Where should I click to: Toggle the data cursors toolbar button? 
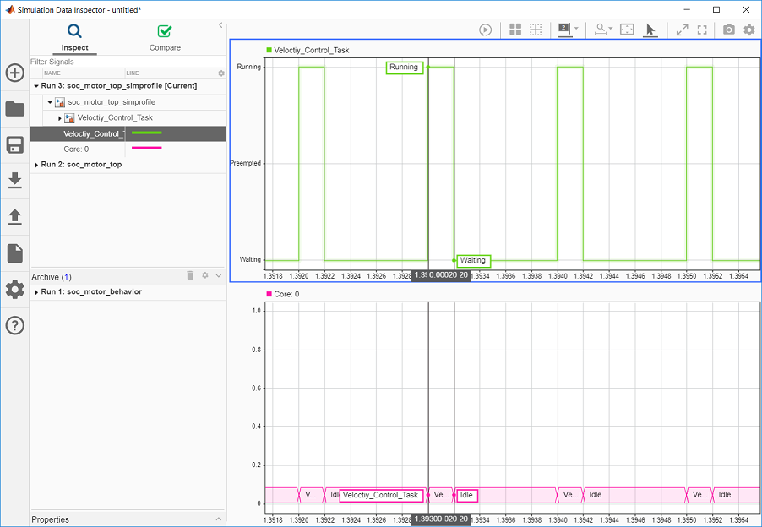563,30
